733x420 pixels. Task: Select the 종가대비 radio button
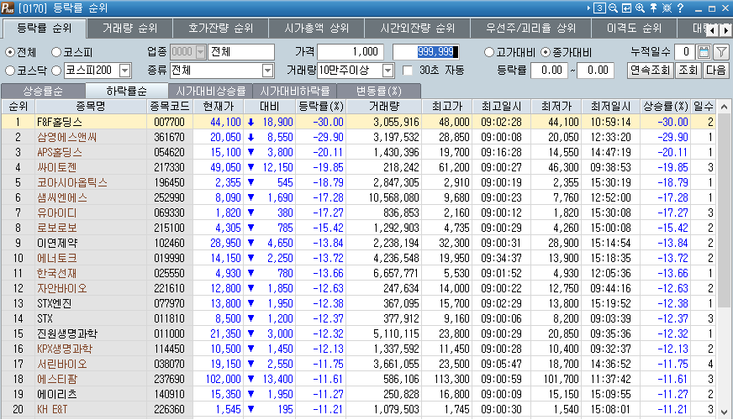click(x=545, y=52)
